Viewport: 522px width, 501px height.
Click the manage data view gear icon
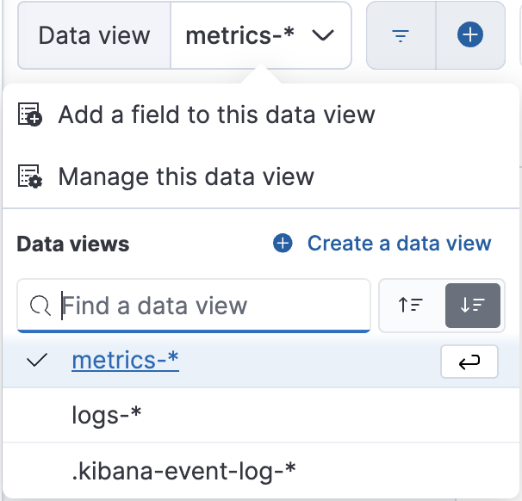[29, 176]
